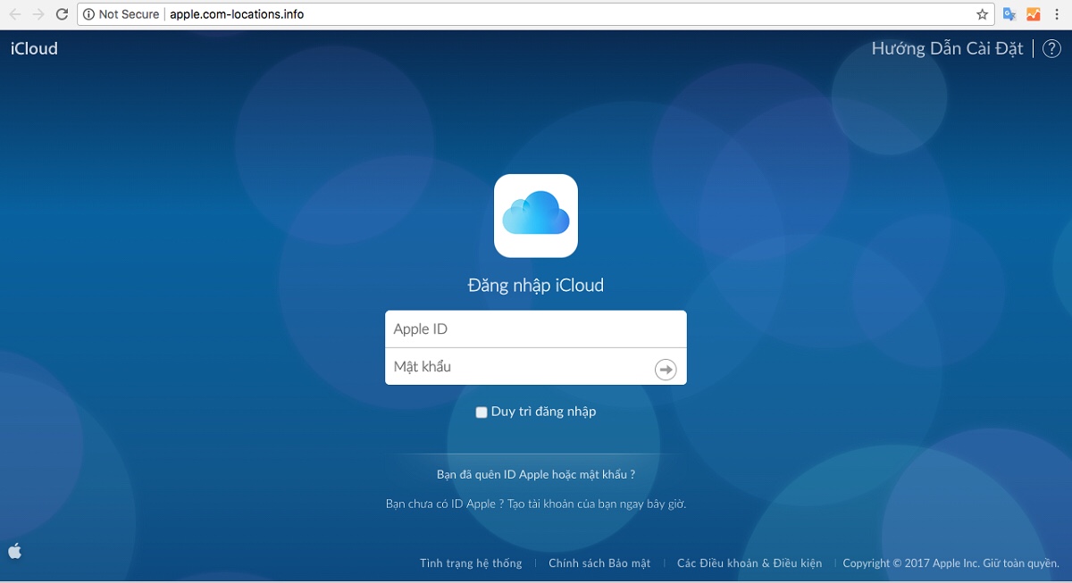Click the address bar URL text

click(237, 14)
